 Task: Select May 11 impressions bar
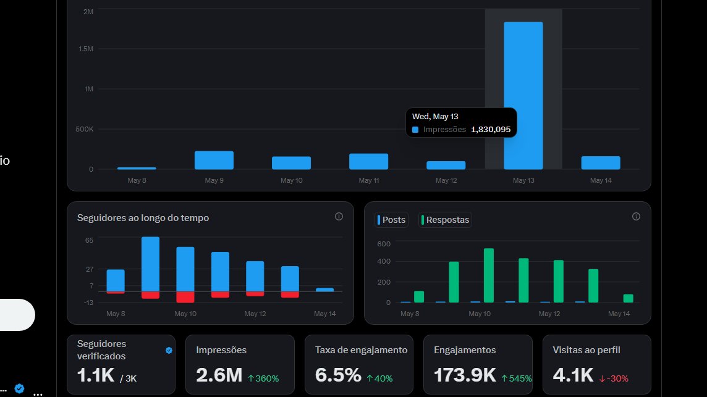coord(368,162)
